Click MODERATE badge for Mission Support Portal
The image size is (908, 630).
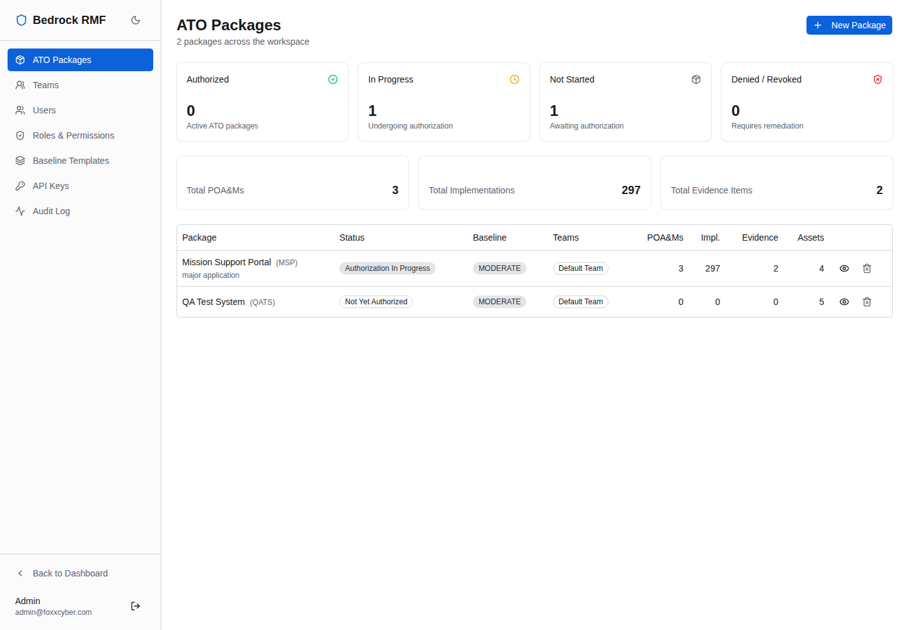pyautogui.click(x=499, y=268)
